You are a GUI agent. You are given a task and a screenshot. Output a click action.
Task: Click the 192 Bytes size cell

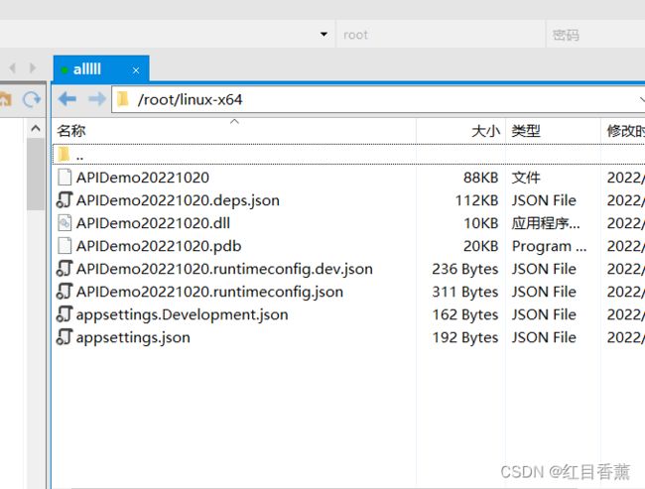pos(465,337)
